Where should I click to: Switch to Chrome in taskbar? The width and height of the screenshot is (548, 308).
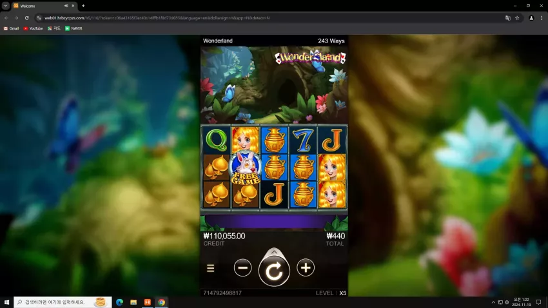(x=161, y=302)
